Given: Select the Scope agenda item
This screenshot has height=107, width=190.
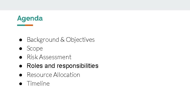Looking at the screenshot, I should [x=35, y=48].
